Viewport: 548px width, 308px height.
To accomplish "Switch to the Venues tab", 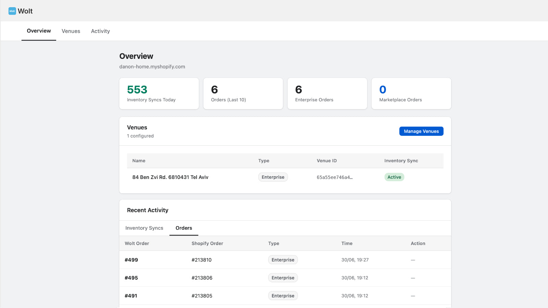I will tap(71, 31).
